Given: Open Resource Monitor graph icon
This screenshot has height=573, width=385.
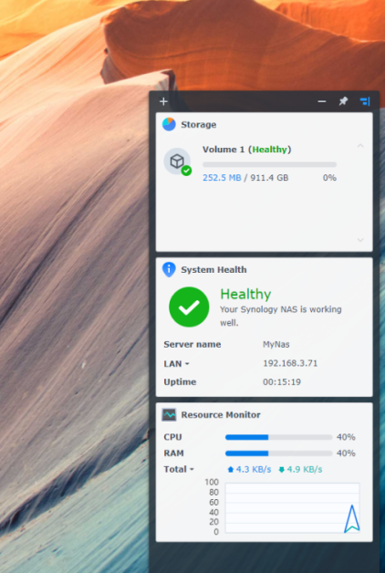Looking at the screenshot, I should point(169,415).
